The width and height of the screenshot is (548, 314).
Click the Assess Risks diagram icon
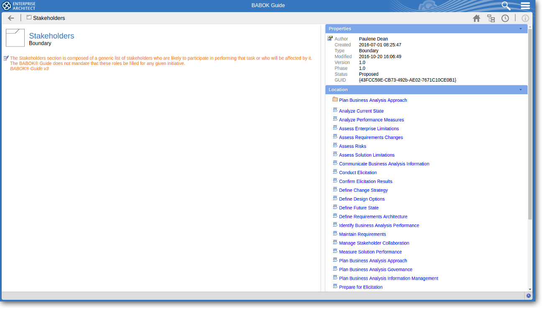tap(335, 146)
